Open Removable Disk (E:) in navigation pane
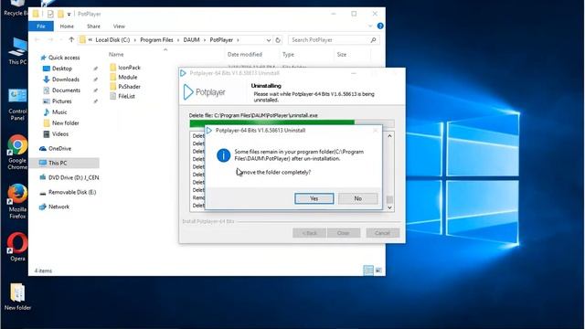 [68, 192]
